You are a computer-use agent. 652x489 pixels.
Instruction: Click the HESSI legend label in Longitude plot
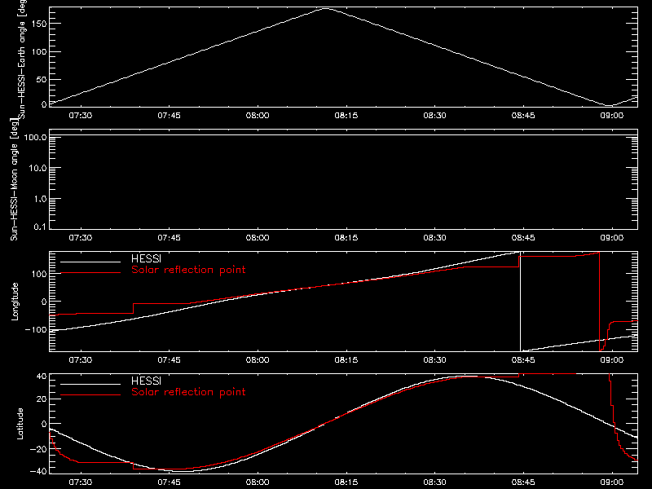point(146,258)
